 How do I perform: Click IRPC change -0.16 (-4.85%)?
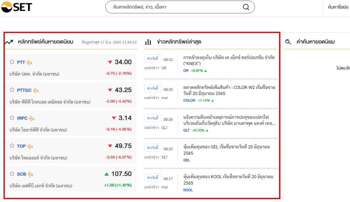click(118, 129)
